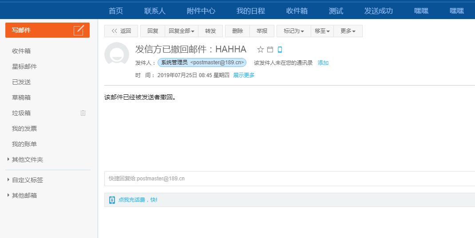Click the phone recharge icon in banner
The image size is (475, 238).
[x=112, y=200]
